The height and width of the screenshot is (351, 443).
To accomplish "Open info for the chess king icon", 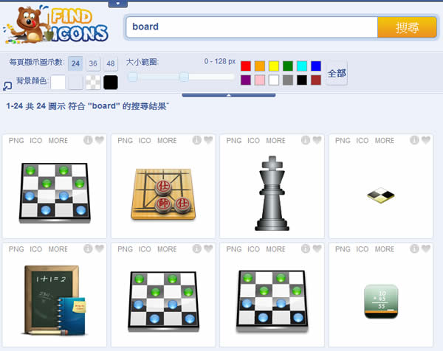I will tap(305, 140).
